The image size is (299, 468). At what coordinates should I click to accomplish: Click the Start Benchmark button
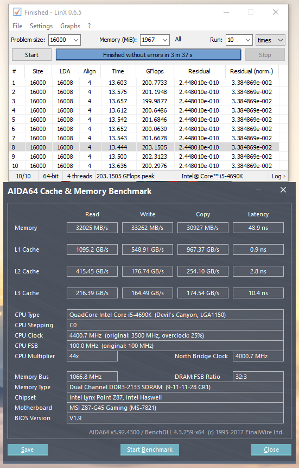(x=150, y=450)
